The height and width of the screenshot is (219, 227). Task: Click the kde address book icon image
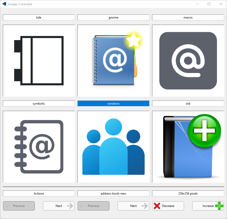tap(39, 61)
